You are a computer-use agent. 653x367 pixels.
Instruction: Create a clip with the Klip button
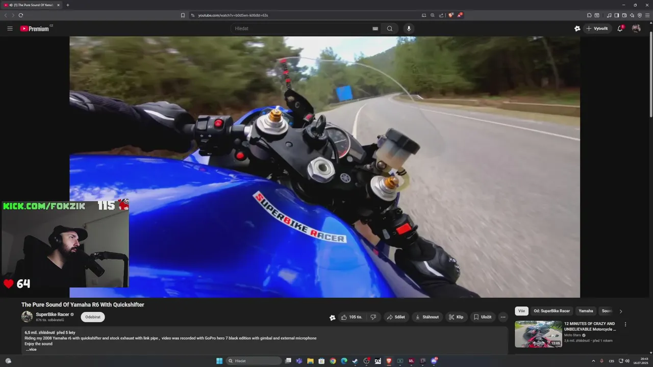point(456,317)
